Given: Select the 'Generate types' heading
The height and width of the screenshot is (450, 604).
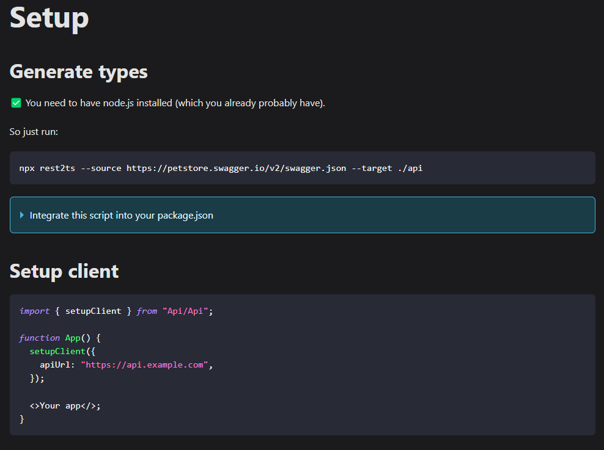Looking at the screenshot, I should pyautogui.click(x=79, y=71).
